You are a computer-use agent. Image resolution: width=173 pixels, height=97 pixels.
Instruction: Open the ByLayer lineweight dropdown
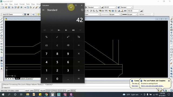pos(136,14)
